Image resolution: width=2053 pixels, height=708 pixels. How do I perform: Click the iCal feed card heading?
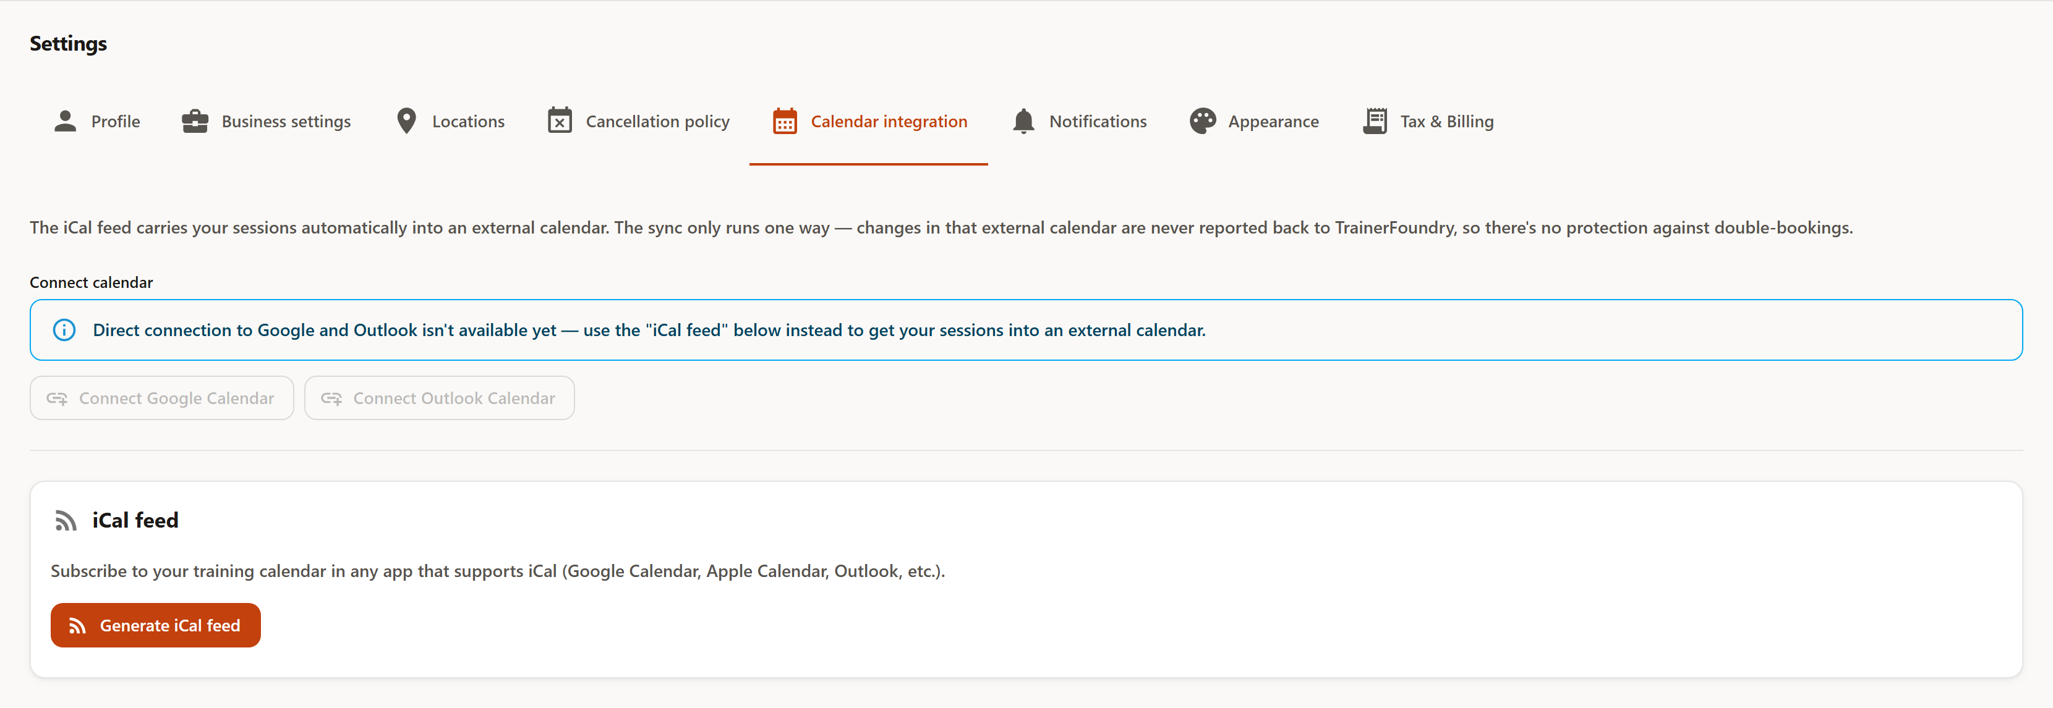coord(135,520)
